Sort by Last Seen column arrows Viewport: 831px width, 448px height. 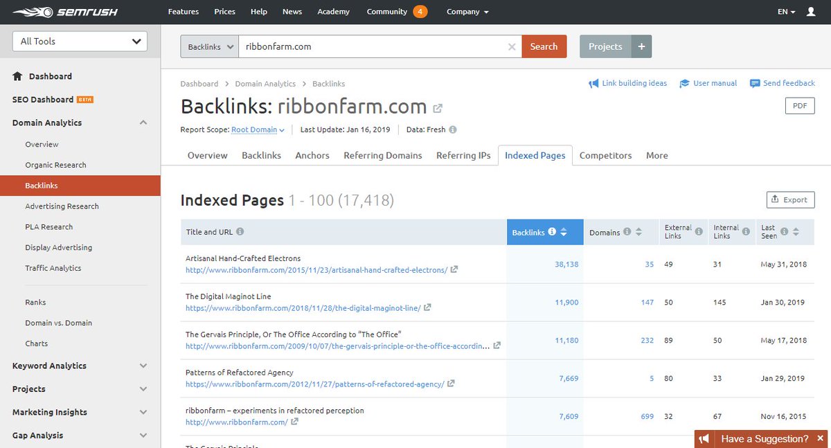point(796,232)
